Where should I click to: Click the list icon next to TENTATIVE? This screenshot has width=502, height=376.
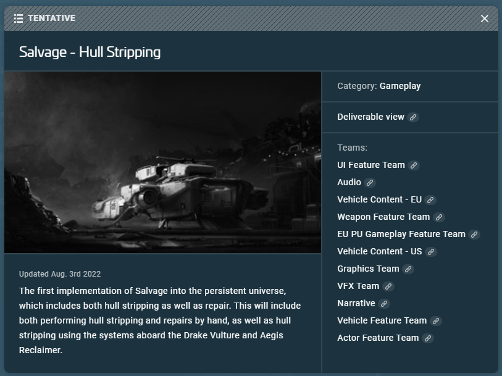coord(19,19)
